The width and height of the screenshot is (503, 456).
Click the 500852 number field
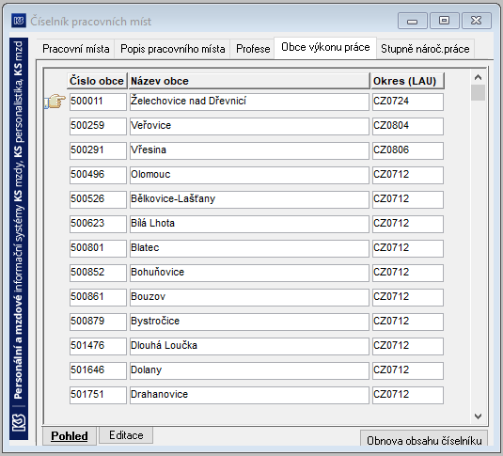98,273
